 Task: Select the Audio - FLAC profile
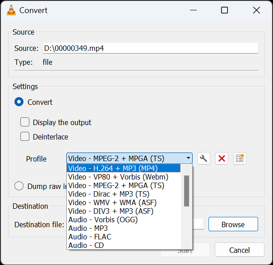click(x=124, y=237)
